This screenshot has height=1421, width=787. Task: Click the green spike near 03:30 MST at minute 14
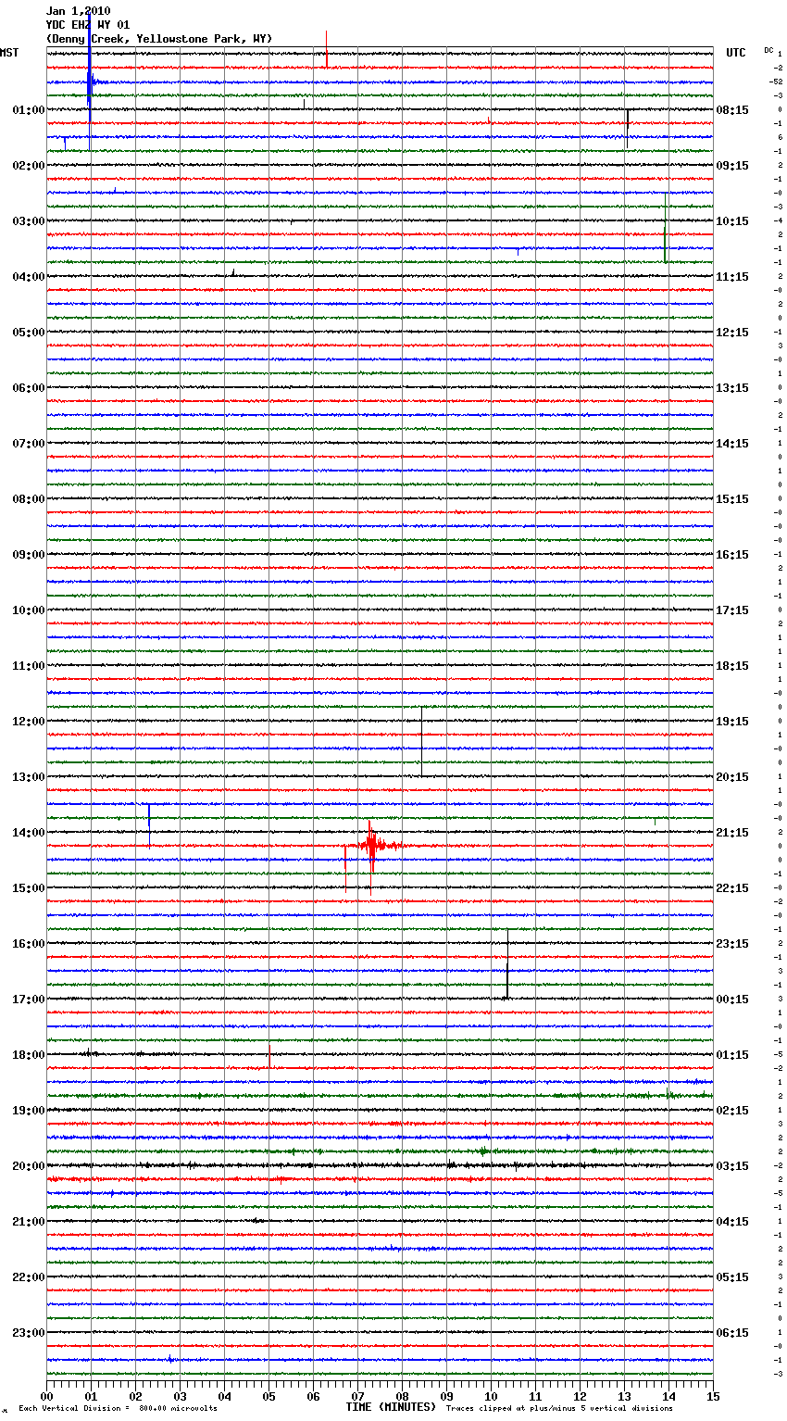pyautogui.click(x=666, y=228)
